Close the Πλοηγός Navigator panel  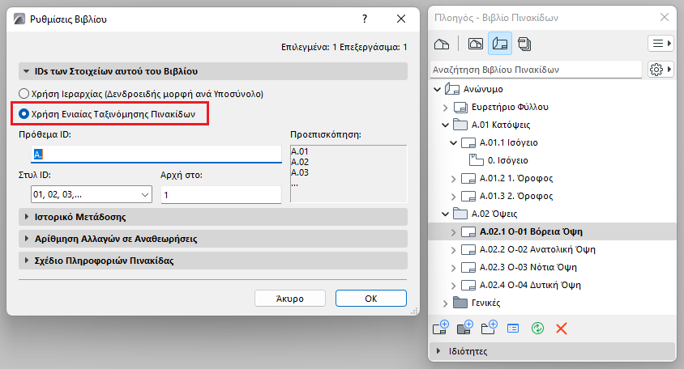665,17
